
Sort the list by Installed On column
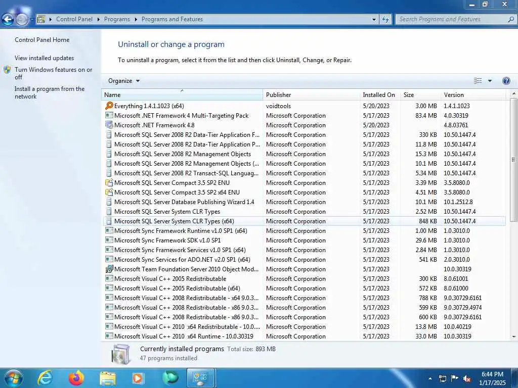pyautogui.click(x=380, y=94)
